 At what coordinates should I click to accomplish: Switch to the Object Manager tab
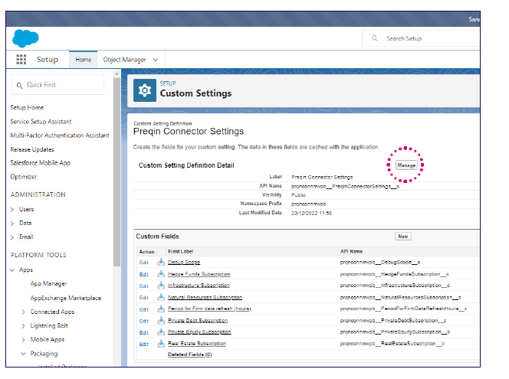(x=125, y=60)
